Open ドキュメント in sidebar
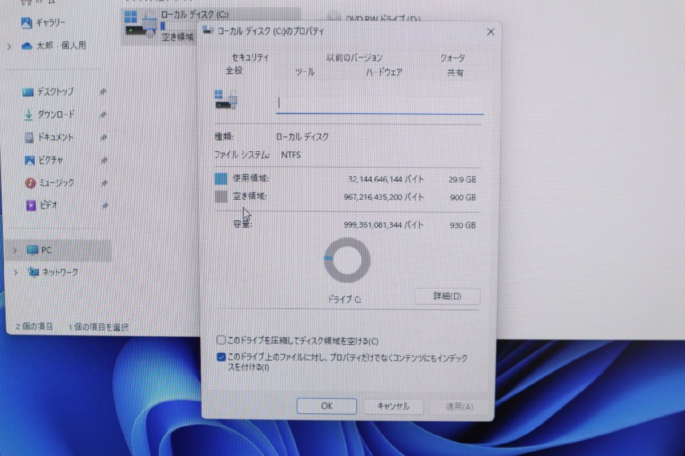Screen dimensions: 685x456 click(55, 138)
